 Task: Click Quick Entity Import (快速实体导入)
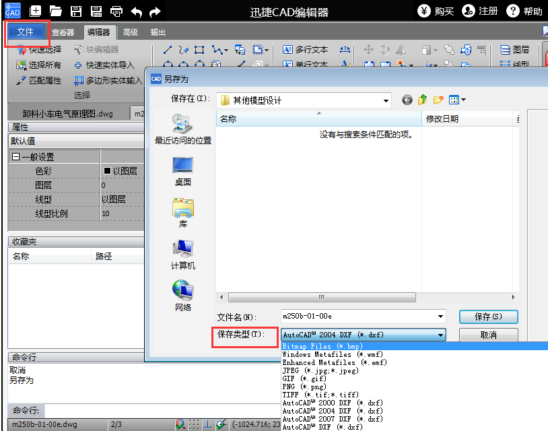pyautogui.click(x=104, y=65)
